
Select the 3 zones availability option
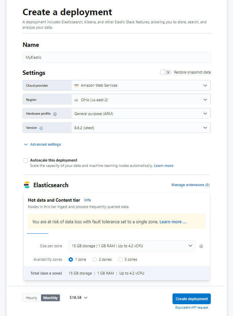(120, 259)
